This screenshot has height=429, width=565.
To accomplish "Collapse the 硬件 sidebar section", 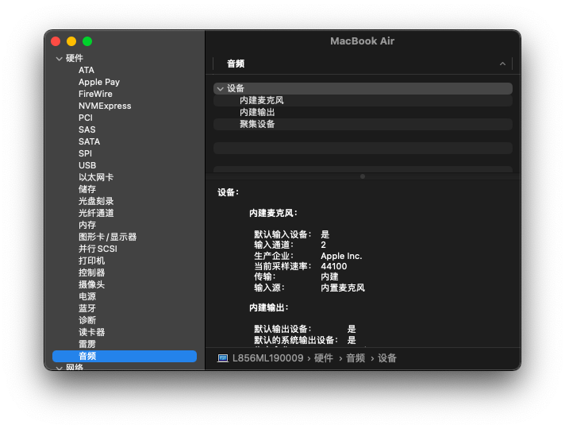I will click(x=59, y=59).
